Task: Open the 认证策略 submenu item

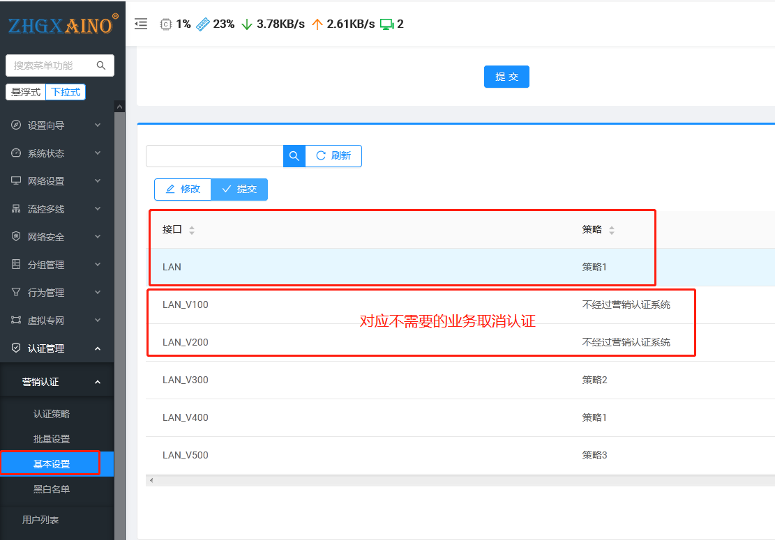Action: click(x=52, y=414)
